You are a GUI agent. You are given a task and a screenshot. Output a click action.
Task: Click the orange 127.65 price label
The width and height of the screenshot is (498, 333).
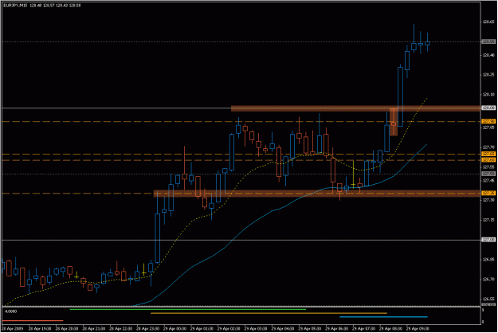488,154
